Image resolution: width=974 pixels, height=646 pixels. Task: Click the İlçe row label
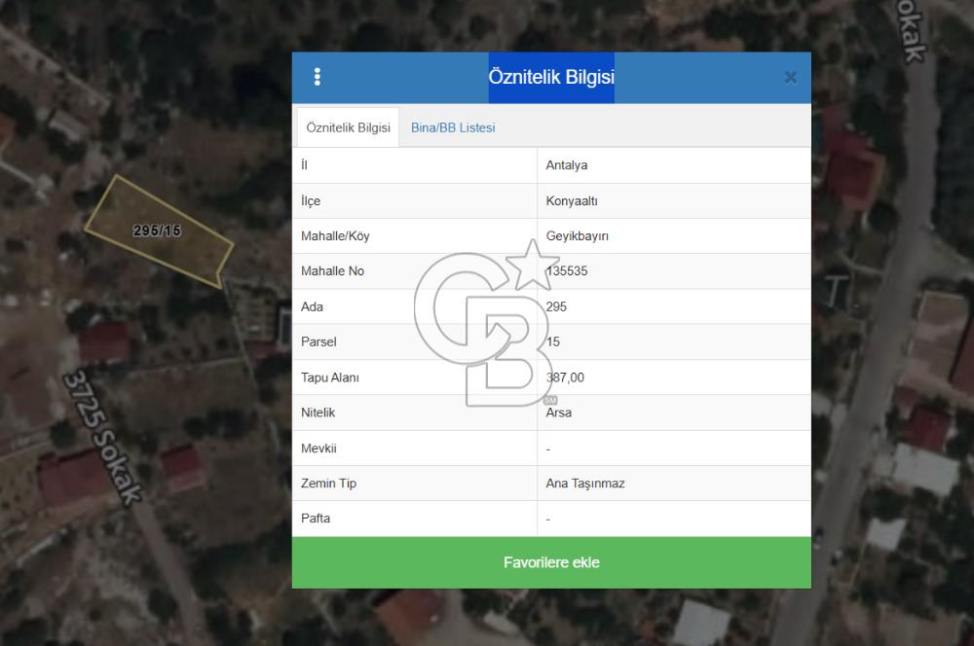pos(312,200)
